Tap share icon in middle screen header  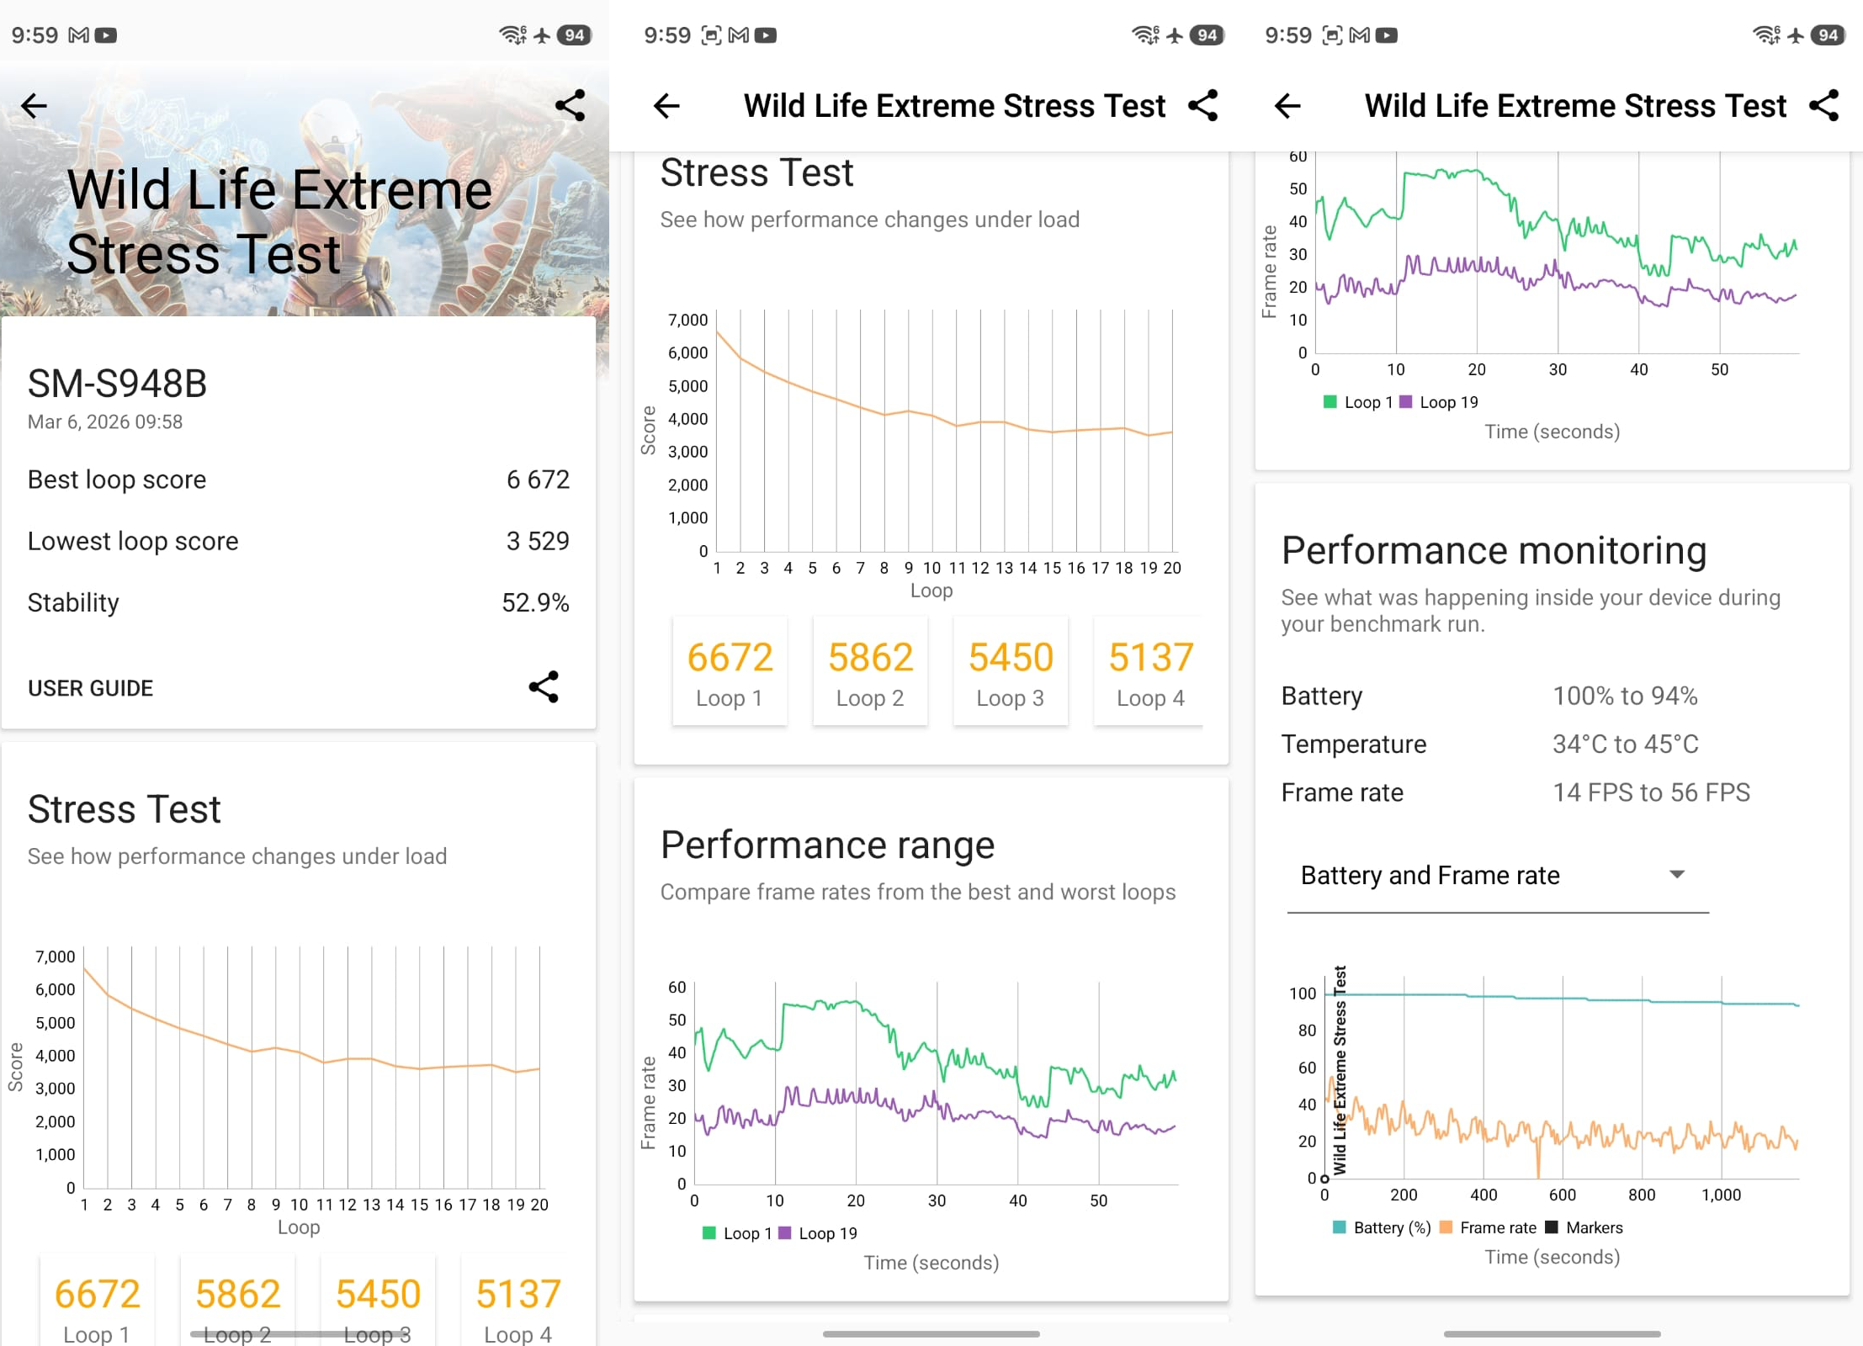(x=1202, y=106)
